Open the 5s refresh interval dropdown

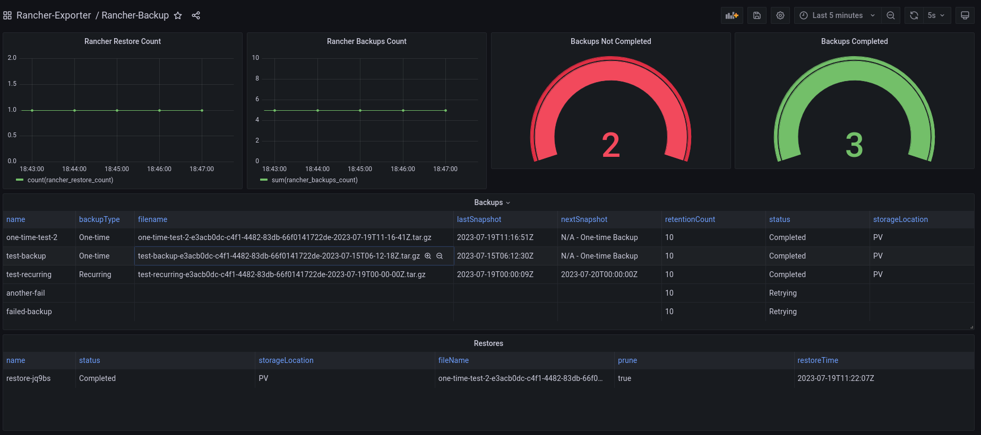coord(937,15)
